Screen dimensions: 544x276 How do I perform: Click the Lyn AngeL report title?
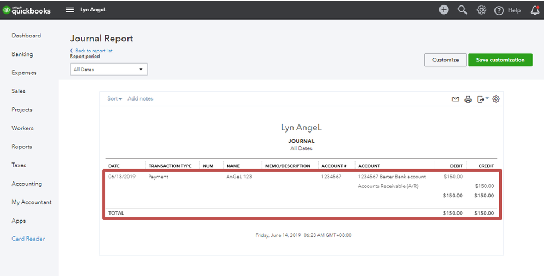(x=301, y=128)
